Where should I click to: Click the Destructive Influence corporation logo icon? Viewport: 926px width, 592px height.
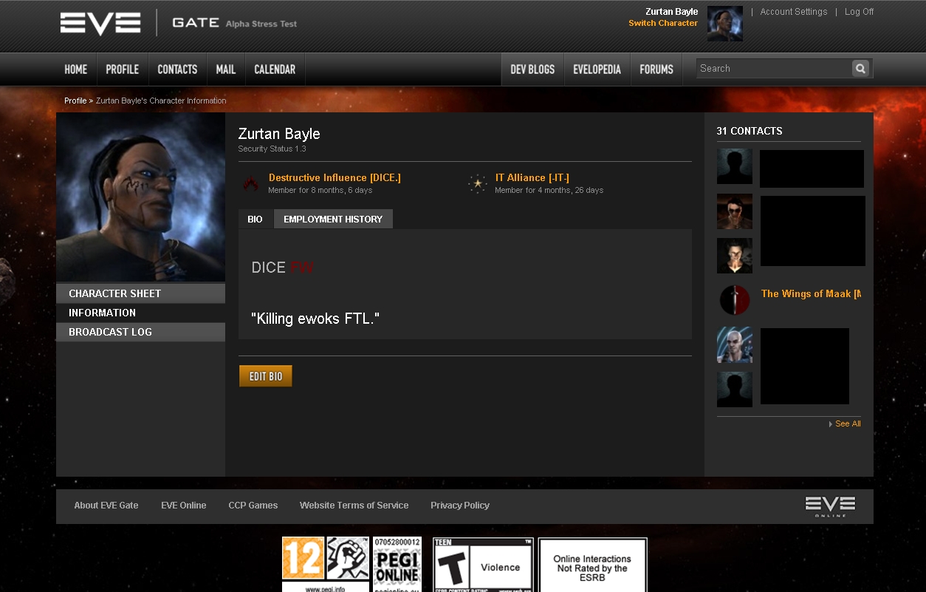tap(251, 183)
